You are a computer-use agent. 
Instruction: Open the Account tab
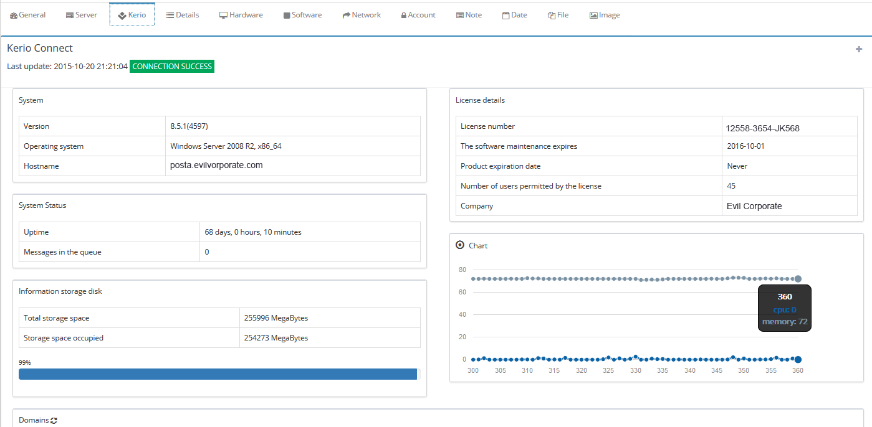click(x=418, y=15)
